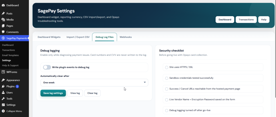
Task: Click the Tools wrench icon
Action: (x=3, y=99)
